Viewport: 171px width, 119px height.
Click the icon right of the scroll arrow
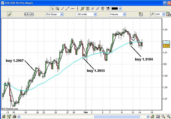tap(153, 117)
